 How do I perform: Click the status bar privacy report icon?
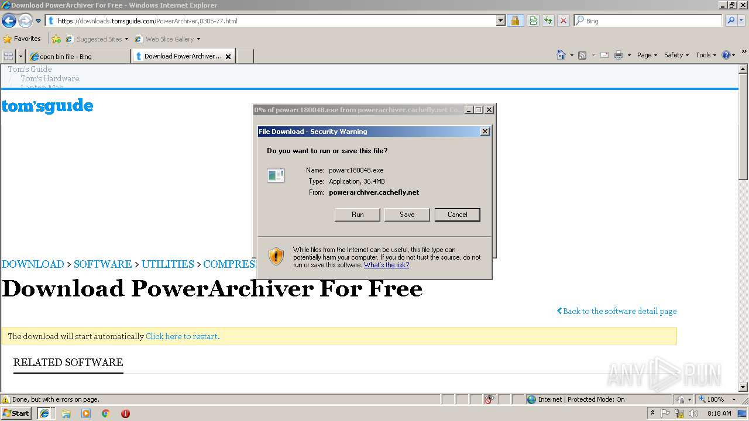click(490, 399)
